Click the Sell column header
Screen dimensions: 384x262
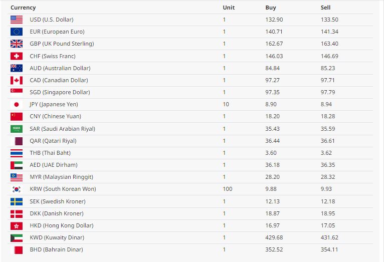pos(325,8)
